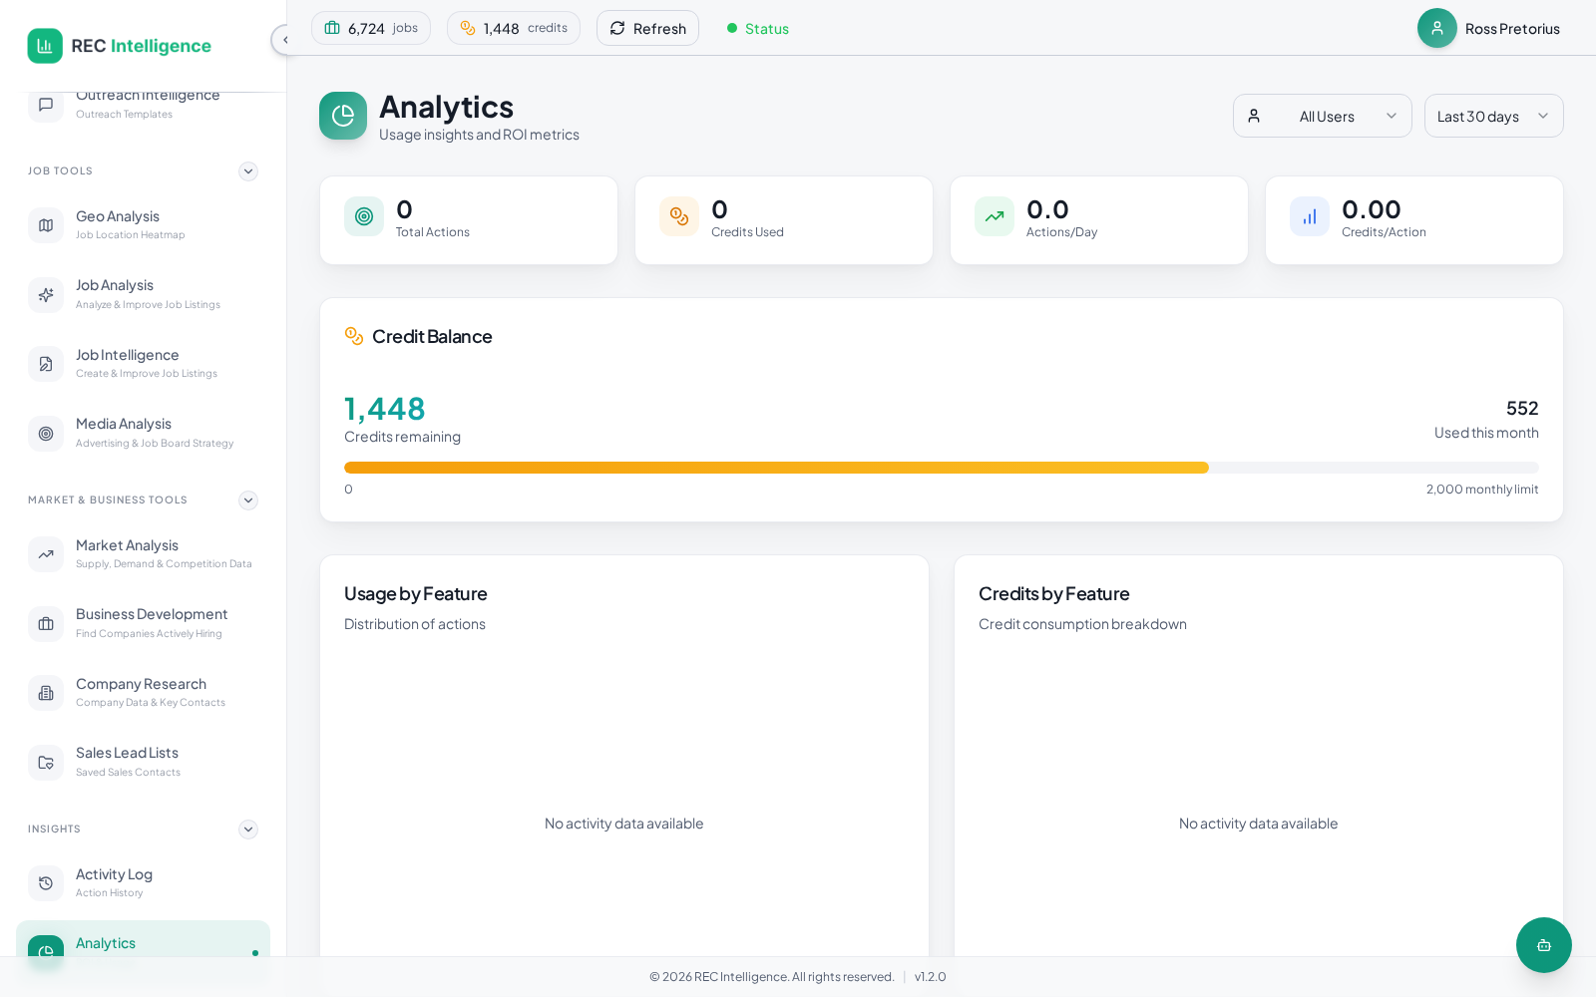Click the Refresh button
The image size is (1596, 997).
[647, 28]
